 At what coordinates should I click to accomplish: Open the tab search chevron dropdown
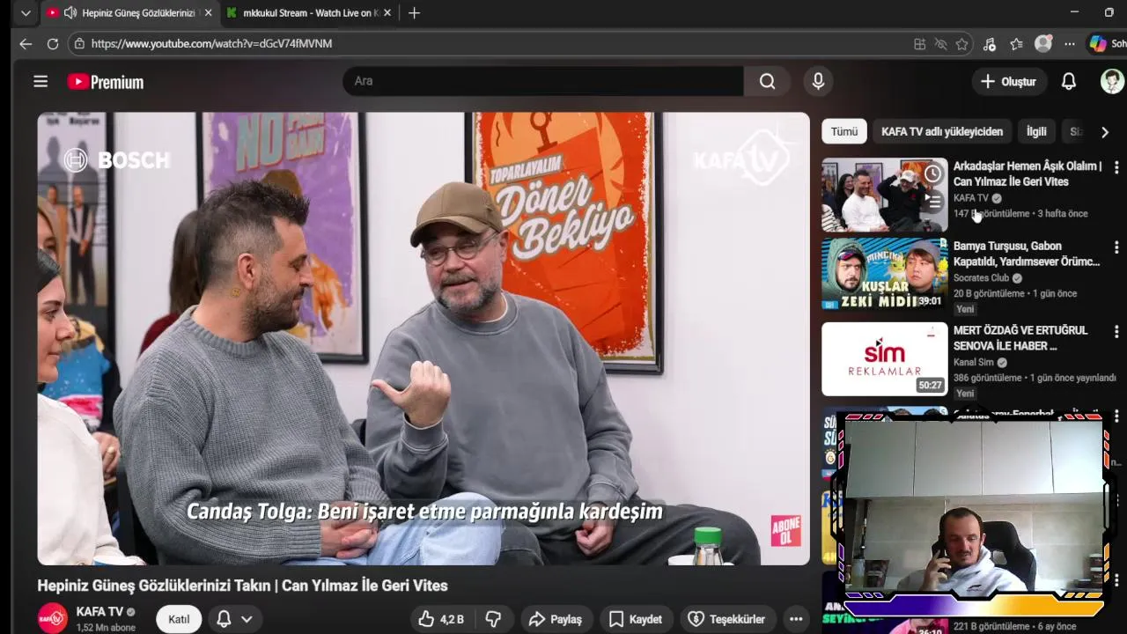pos(26,12)
